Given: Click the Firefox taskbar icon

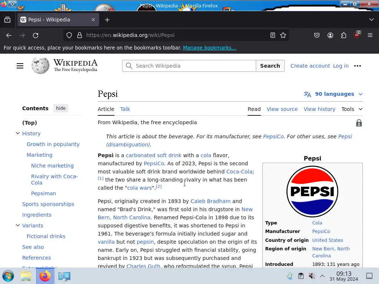Looking at the screenshot, I should [x=45, y=276].
